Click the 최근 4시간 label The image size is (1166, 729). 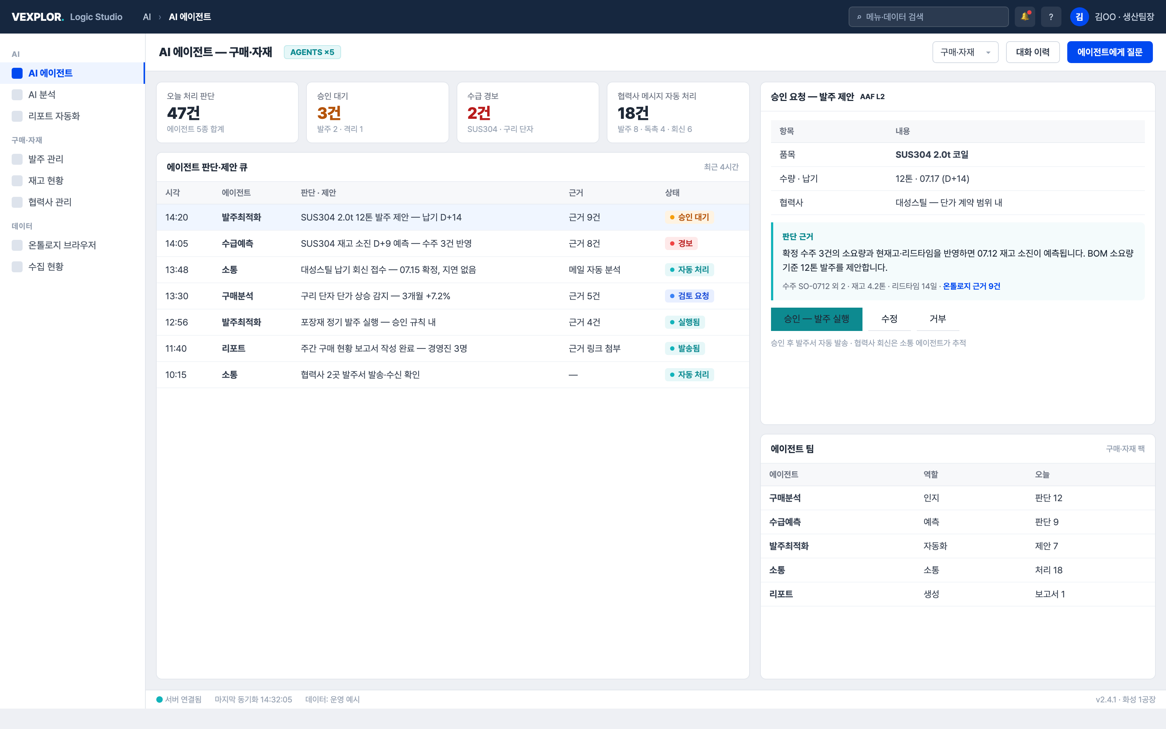tap(721, 167)
